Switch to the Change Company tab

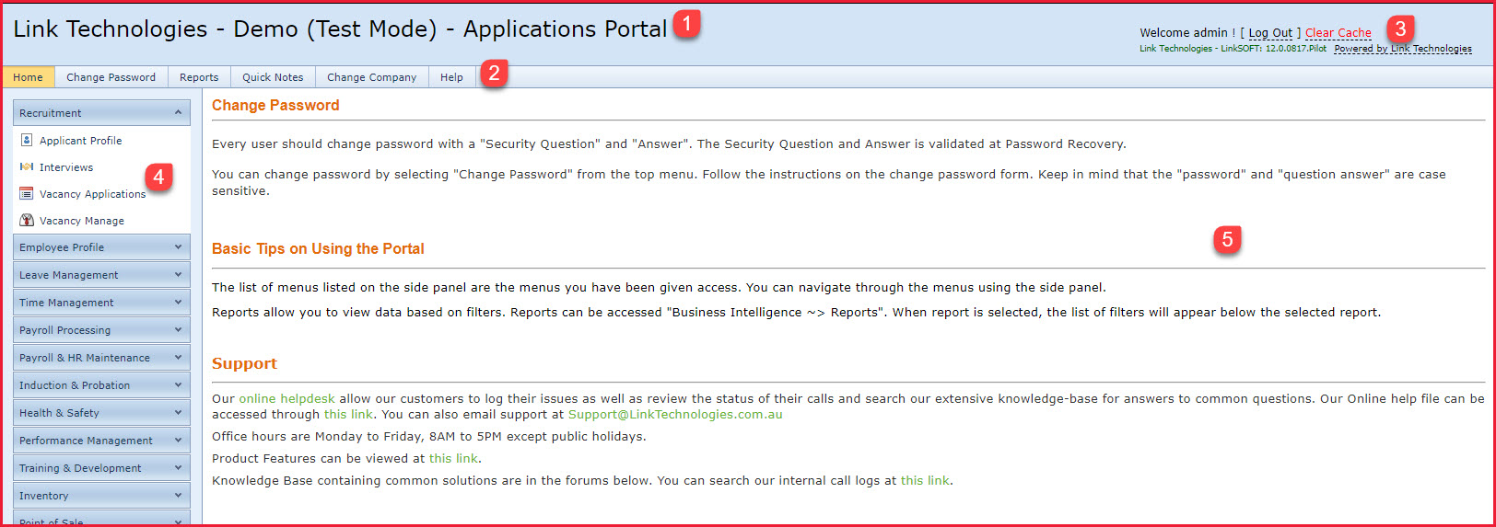tap(371, 77)
